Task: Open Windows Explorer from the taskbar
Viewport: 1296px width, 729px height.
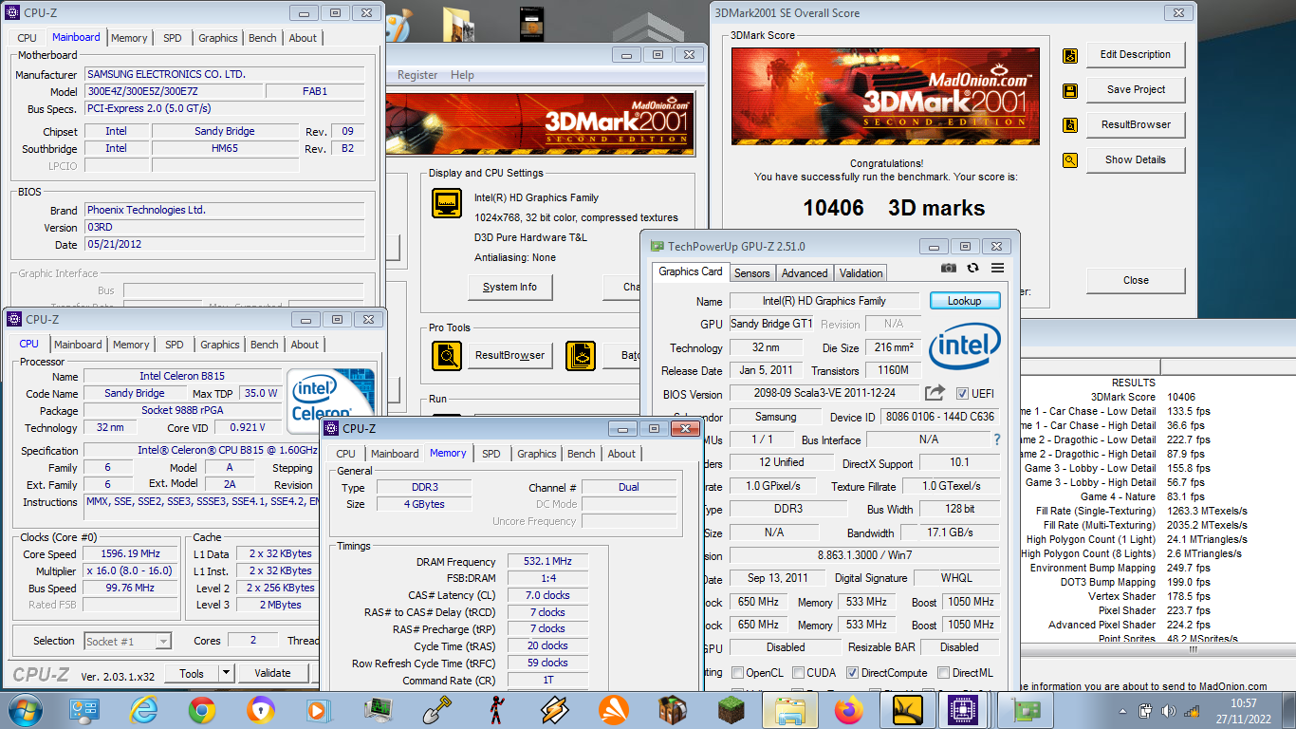Action: tap(789, 710)
